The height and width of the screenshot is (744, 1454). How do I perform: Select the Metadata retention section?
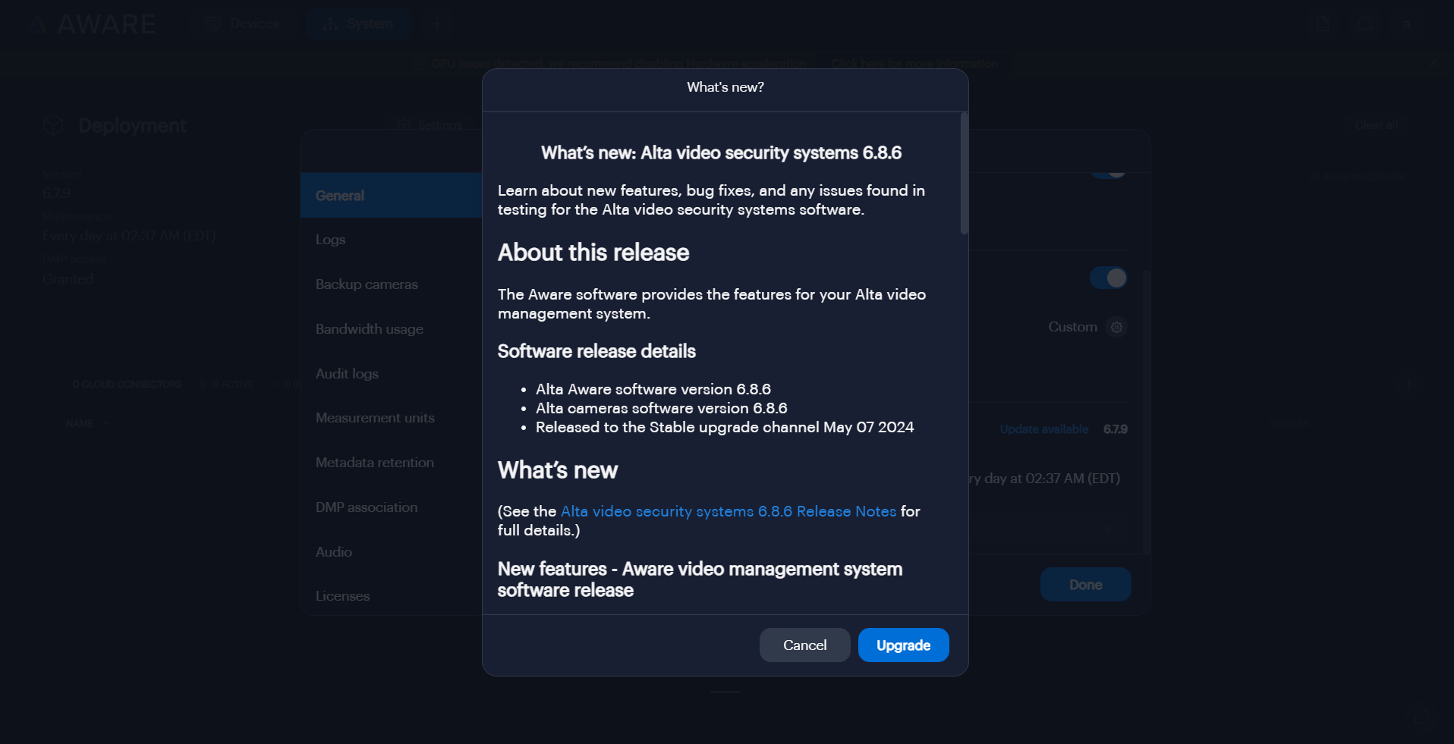click(x=375, y=462)
